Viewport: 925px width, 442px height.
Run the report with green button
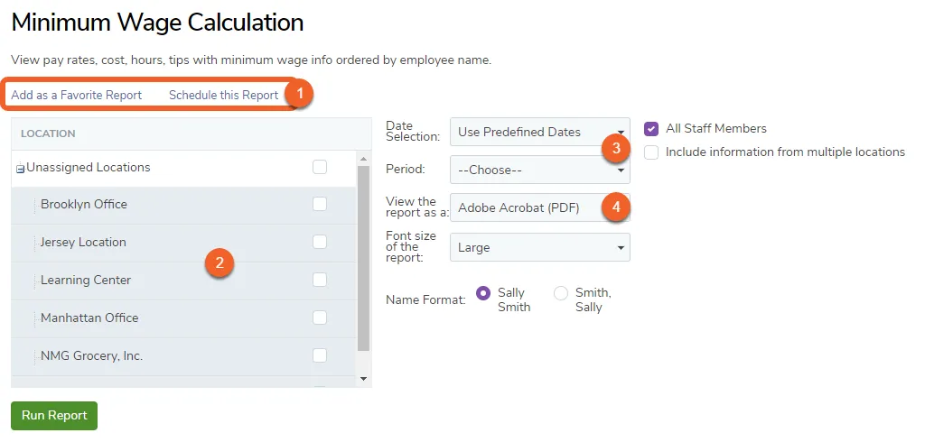tap(54, 416)
